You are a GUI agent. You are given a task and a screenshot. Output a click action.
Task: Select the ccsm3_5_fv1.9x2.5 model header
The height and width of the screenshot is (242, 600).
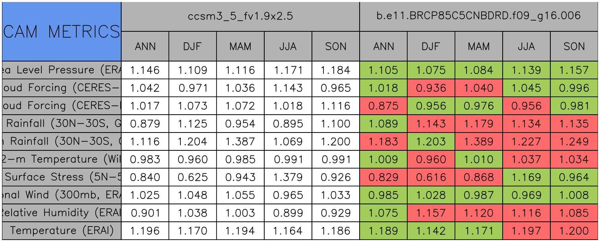[x=240, y=17]
